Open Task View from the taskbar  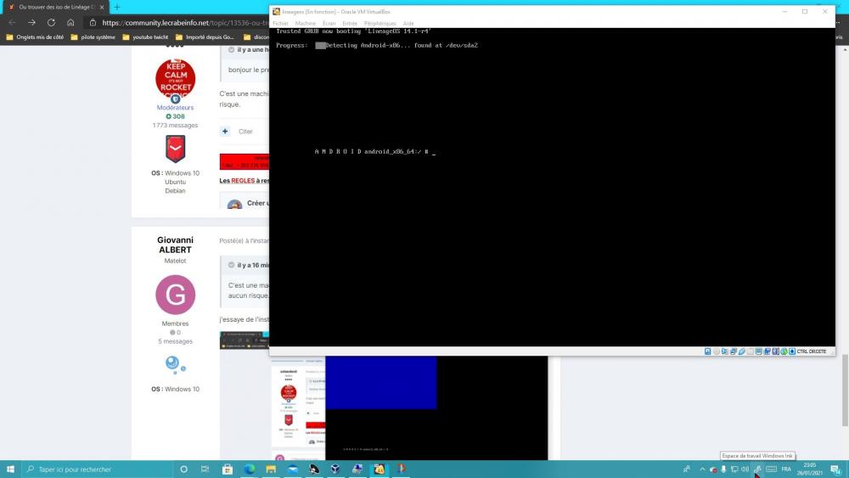tap(205, 470)
